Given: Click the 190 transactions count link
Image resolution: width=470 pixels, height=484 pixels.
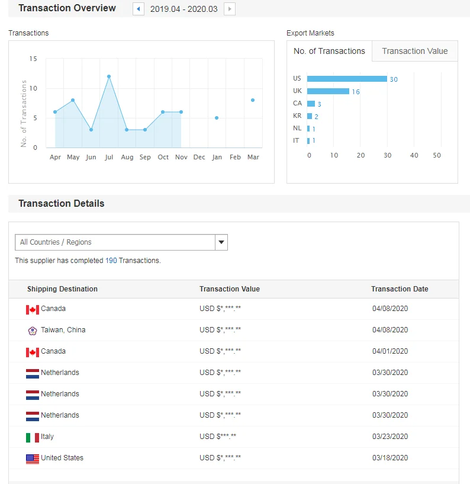Looking at the screenshot, I should tap(111, 261).
